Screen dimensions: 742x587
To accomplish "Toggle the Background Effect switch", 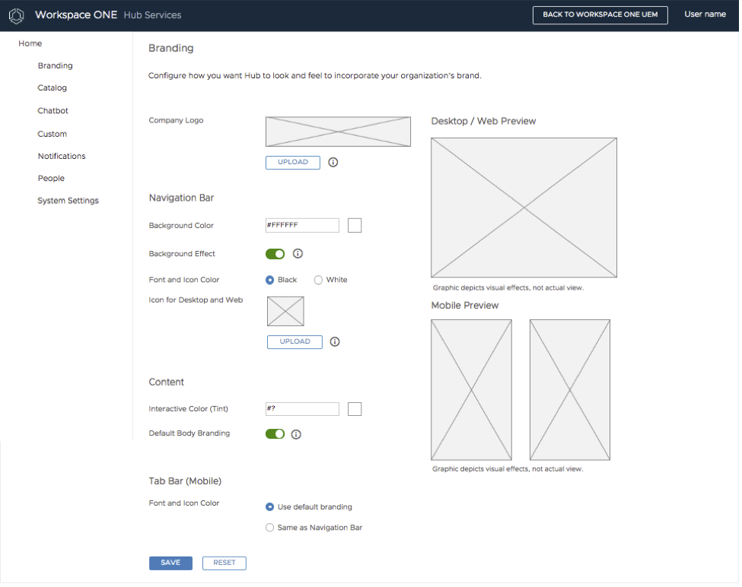I will [x=276, y=255].
